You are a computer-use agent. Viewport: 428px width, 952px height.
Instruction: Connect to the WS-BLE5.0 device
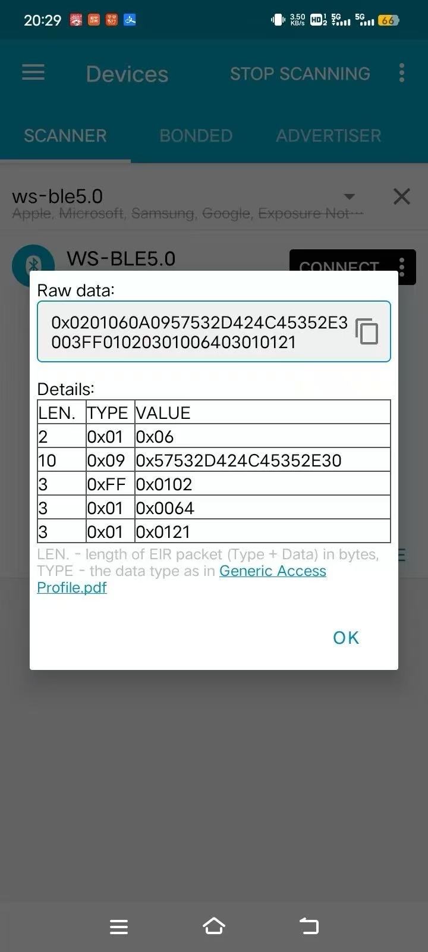pos(339,266)
